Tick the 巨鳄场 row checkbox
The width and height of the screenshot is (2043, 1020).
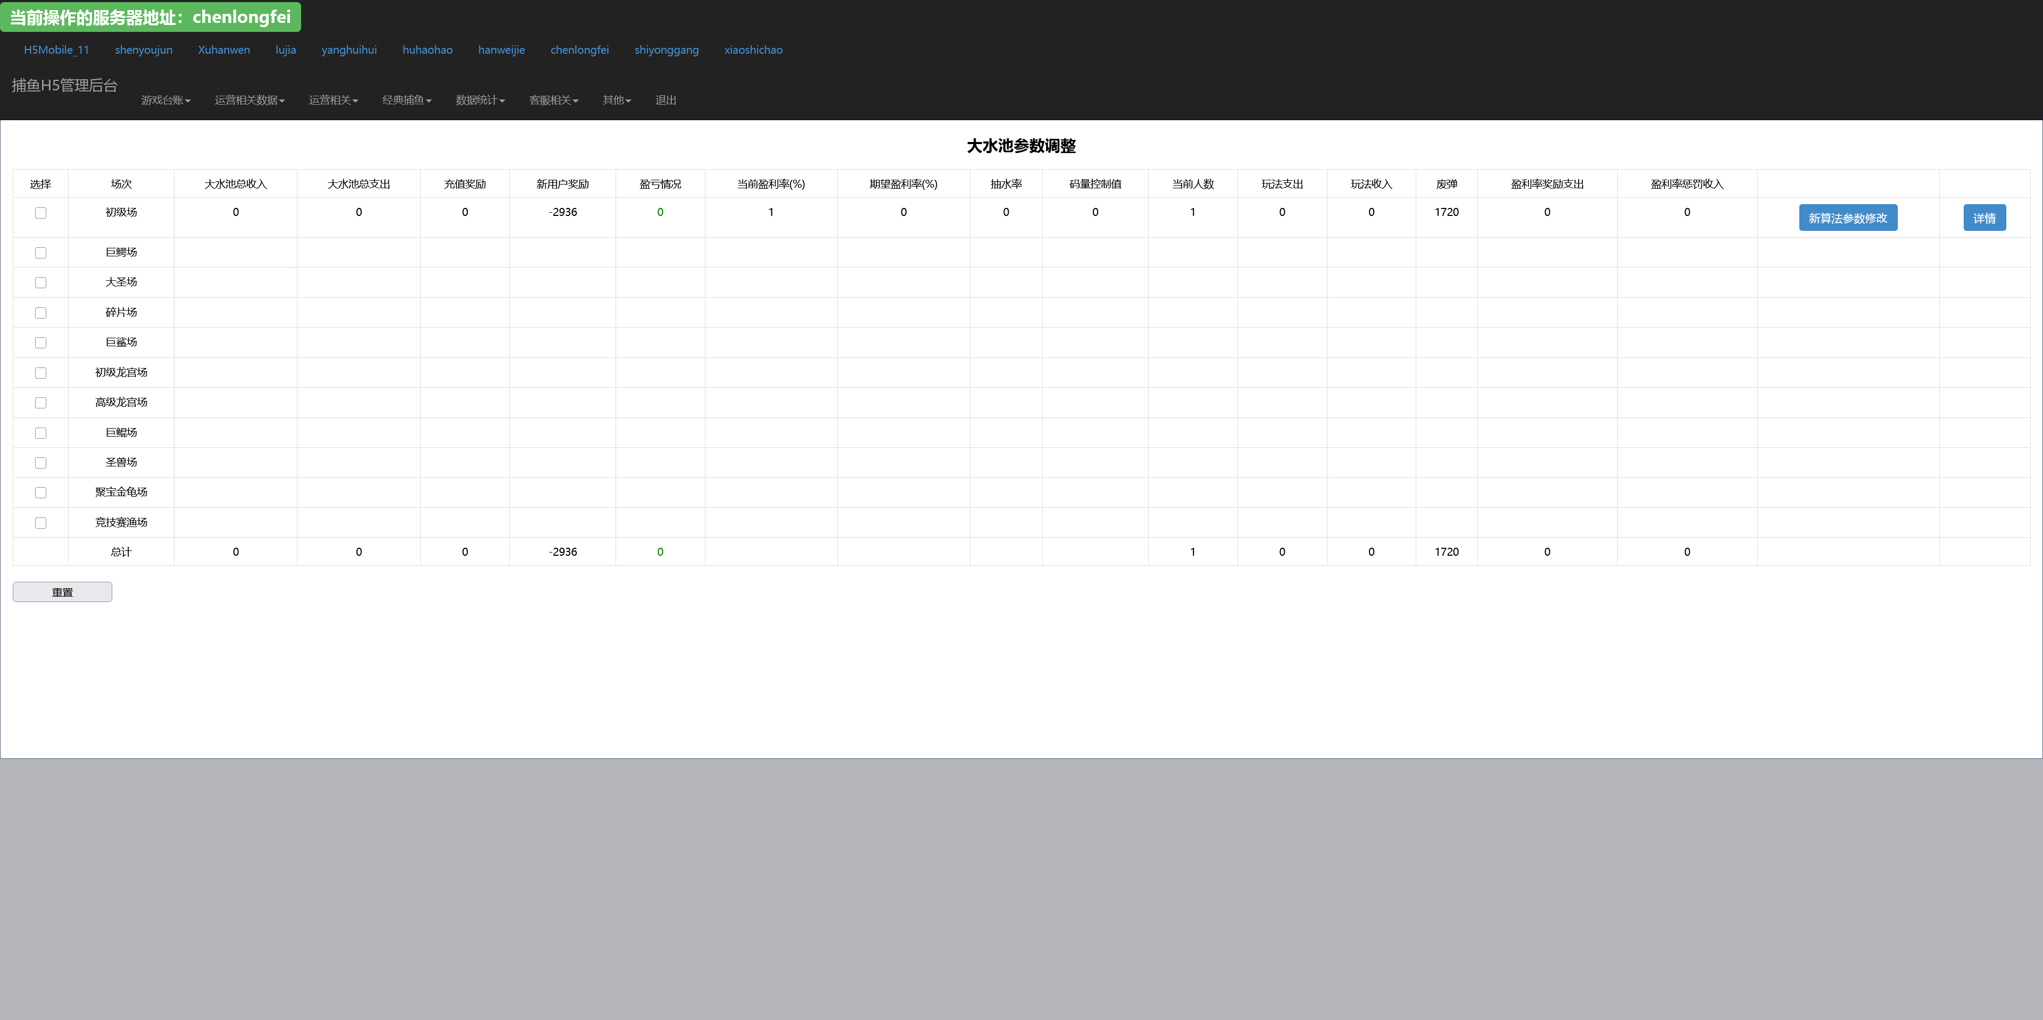[40, 253]
